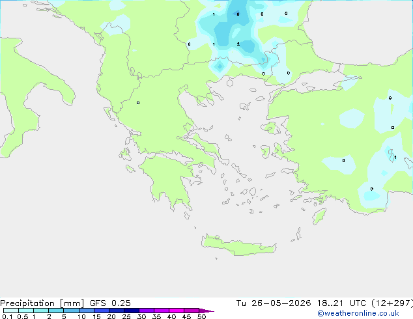Click the 'GFS 0.25' model label
This screenshot has height=319, width=413.
[110, 303]
